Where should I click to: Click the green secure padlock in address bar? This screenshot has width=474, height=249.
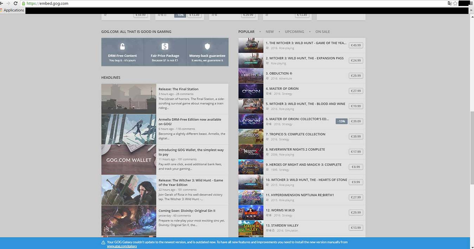point(24,3)
